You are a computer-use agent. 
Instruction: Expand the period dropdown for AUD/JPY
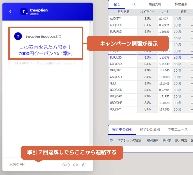[192, 19]
